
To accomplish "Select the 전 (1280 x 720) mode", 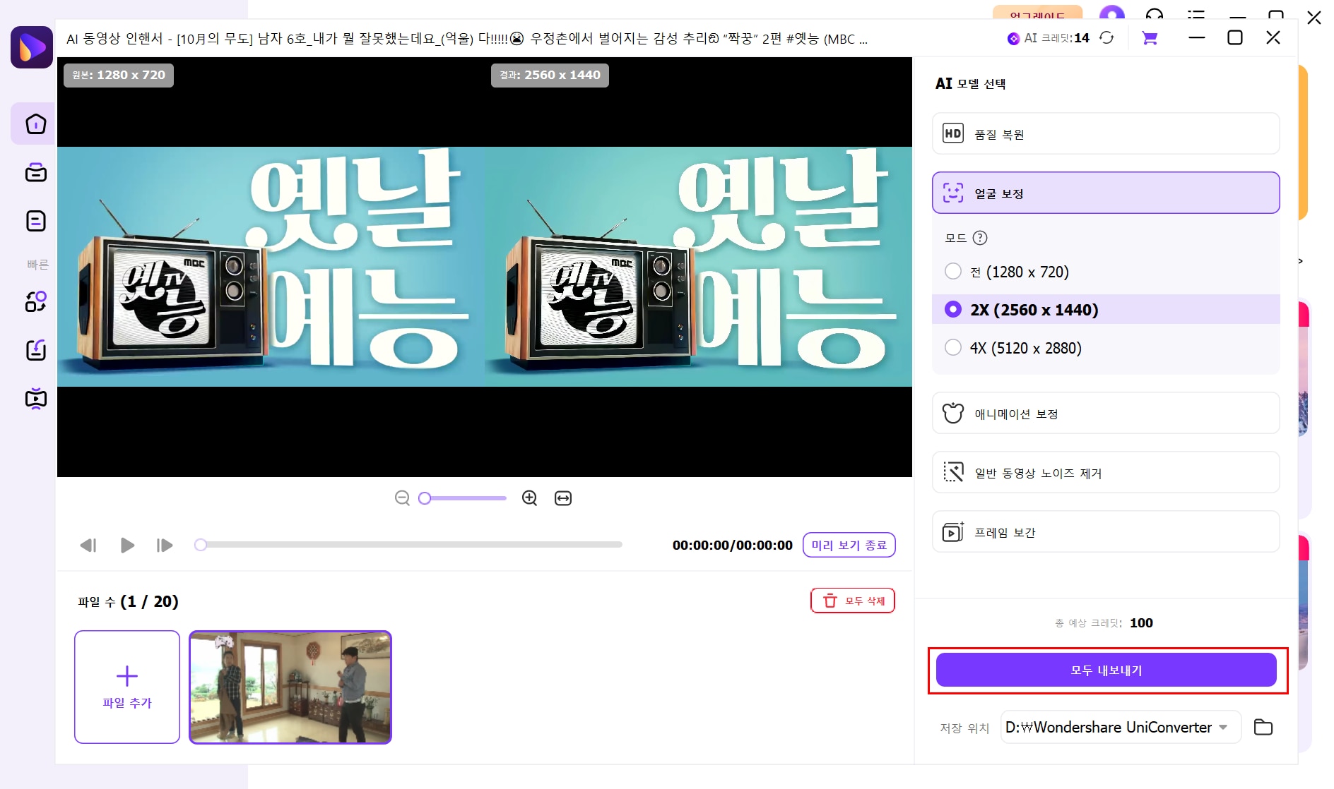I will point(953,271).
